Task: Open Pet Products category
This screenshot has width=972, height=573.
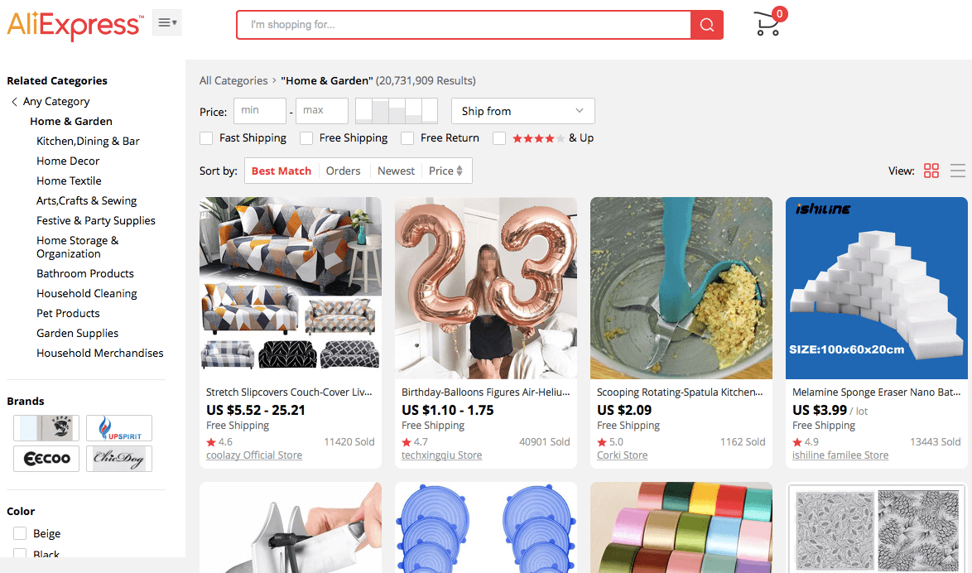Action: pyautogui.click(x=68, y=313)
